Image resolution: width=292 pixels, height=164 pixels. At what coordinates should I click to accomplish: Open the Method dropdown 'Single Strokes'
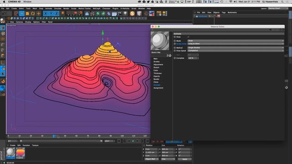[235, 48]
